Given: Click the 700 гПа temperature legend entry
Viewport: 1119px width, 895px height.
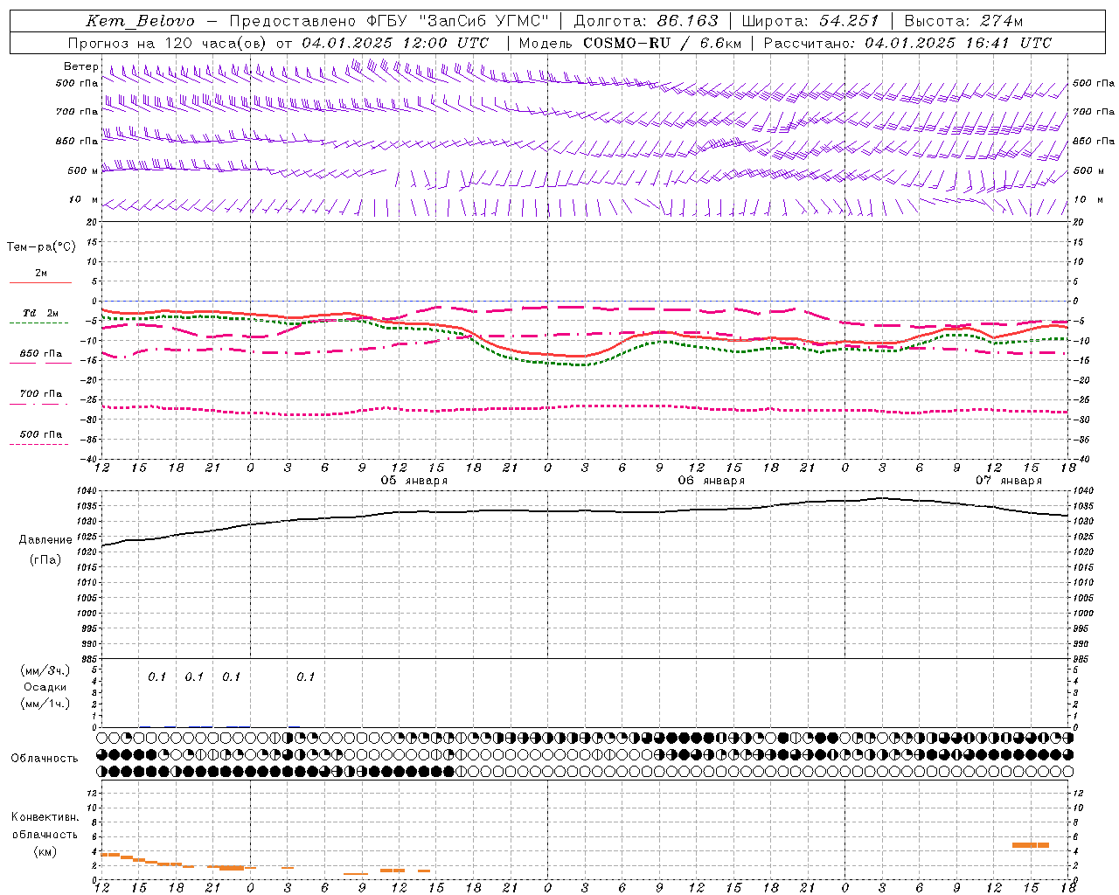Looking at the screenshot, I should click(41, 393).
